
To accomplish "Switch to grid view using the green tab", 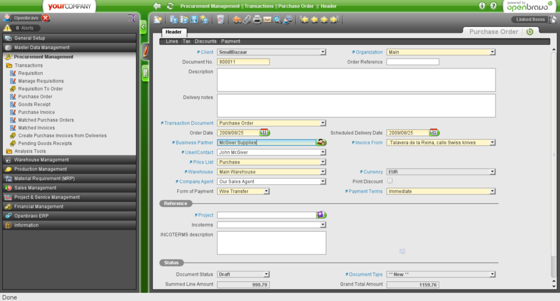I will click(x=145, y=73).
